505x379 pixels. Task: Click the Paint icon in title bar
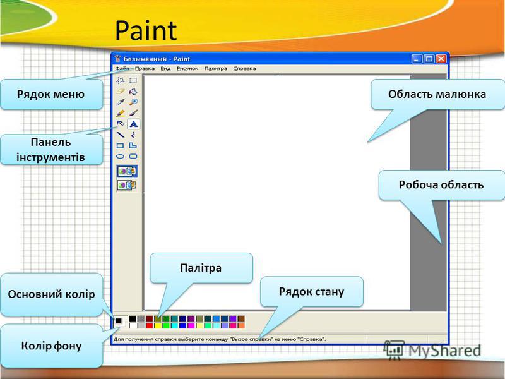tap(117, 59)
